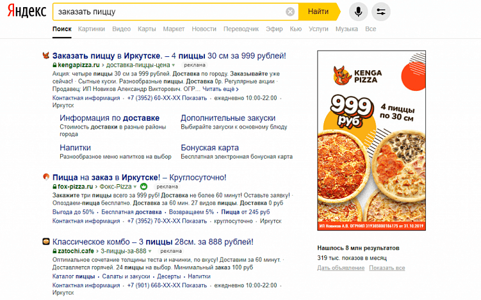Image resolution: width=481 pixels, height=300 pixels.
Task: Click the Дать объявление link
Action: pos(340,268)
